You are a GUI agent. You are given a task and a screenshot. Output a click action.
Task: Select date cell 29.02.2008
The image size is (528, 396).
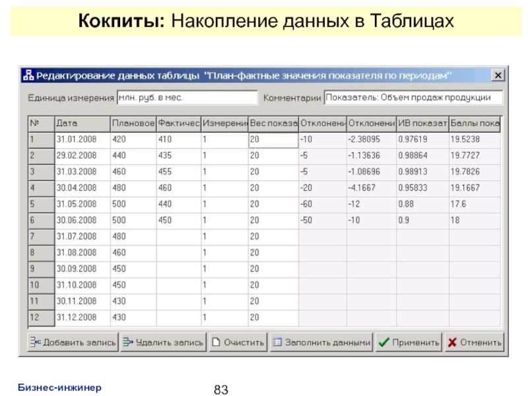[x=82, y=156]
